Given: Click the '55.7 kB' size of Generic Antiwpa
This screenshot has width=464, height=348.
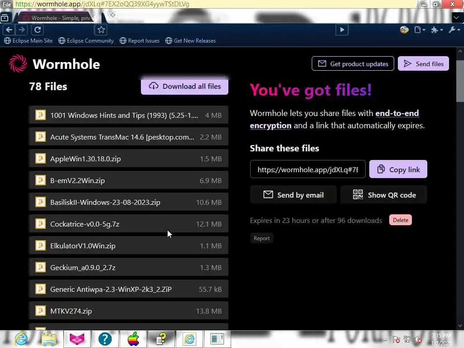Looking at the screenshot, I should (210, 290).
